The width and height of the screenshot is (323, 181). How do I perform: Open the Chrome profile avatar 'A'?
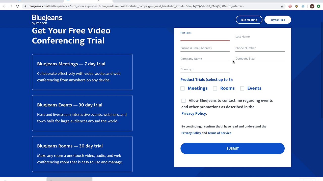(312, 6)
